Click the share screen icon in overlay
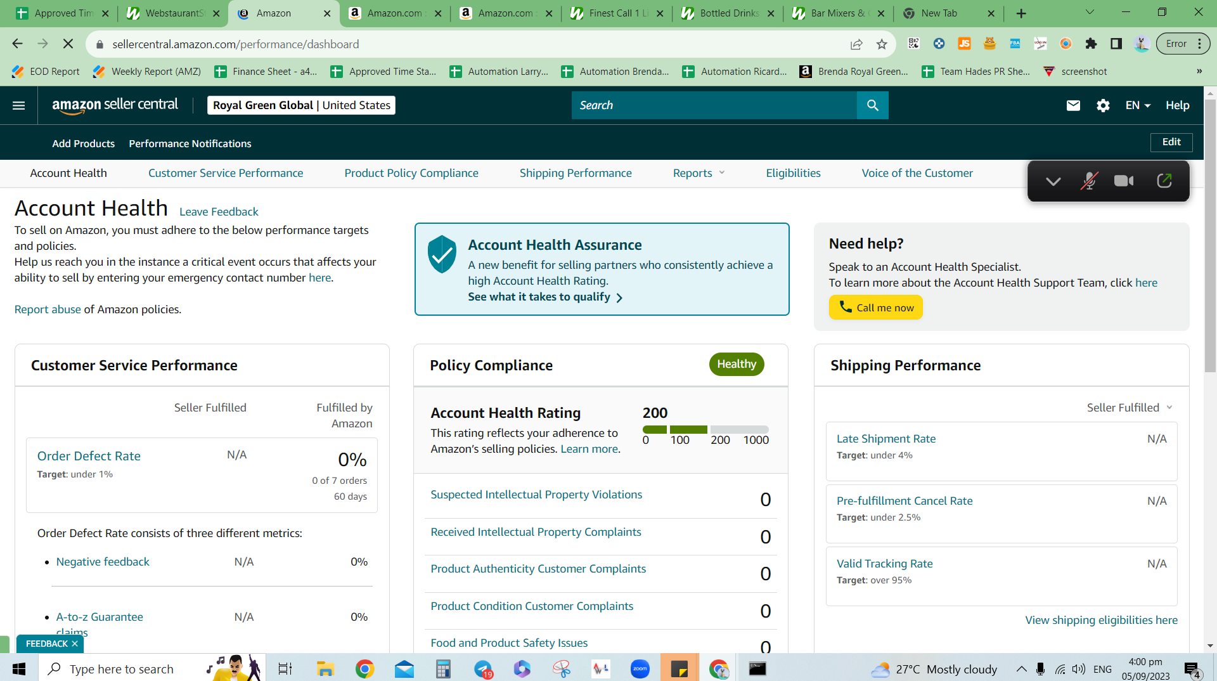Screen dimensions: 1217x681 click(1164, 181)
